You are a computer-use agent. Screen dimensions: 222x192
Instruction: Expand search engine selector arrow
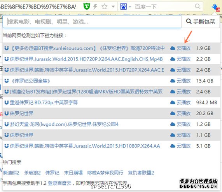[x=130, y=7]
